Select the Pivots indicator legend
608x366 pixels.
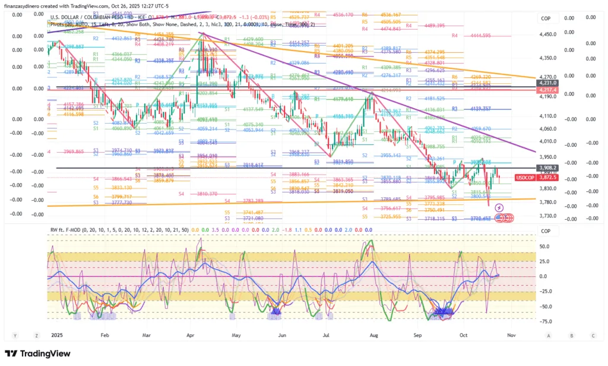[x=59, y=25]
